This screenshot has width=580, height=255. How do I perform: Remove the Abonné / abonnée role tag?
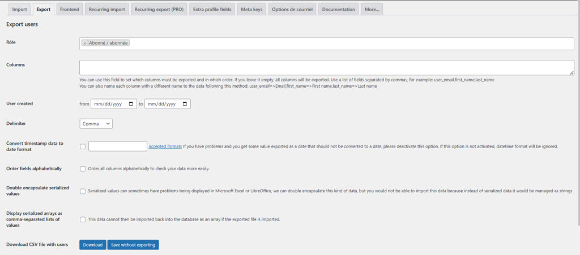coord(85,43)
